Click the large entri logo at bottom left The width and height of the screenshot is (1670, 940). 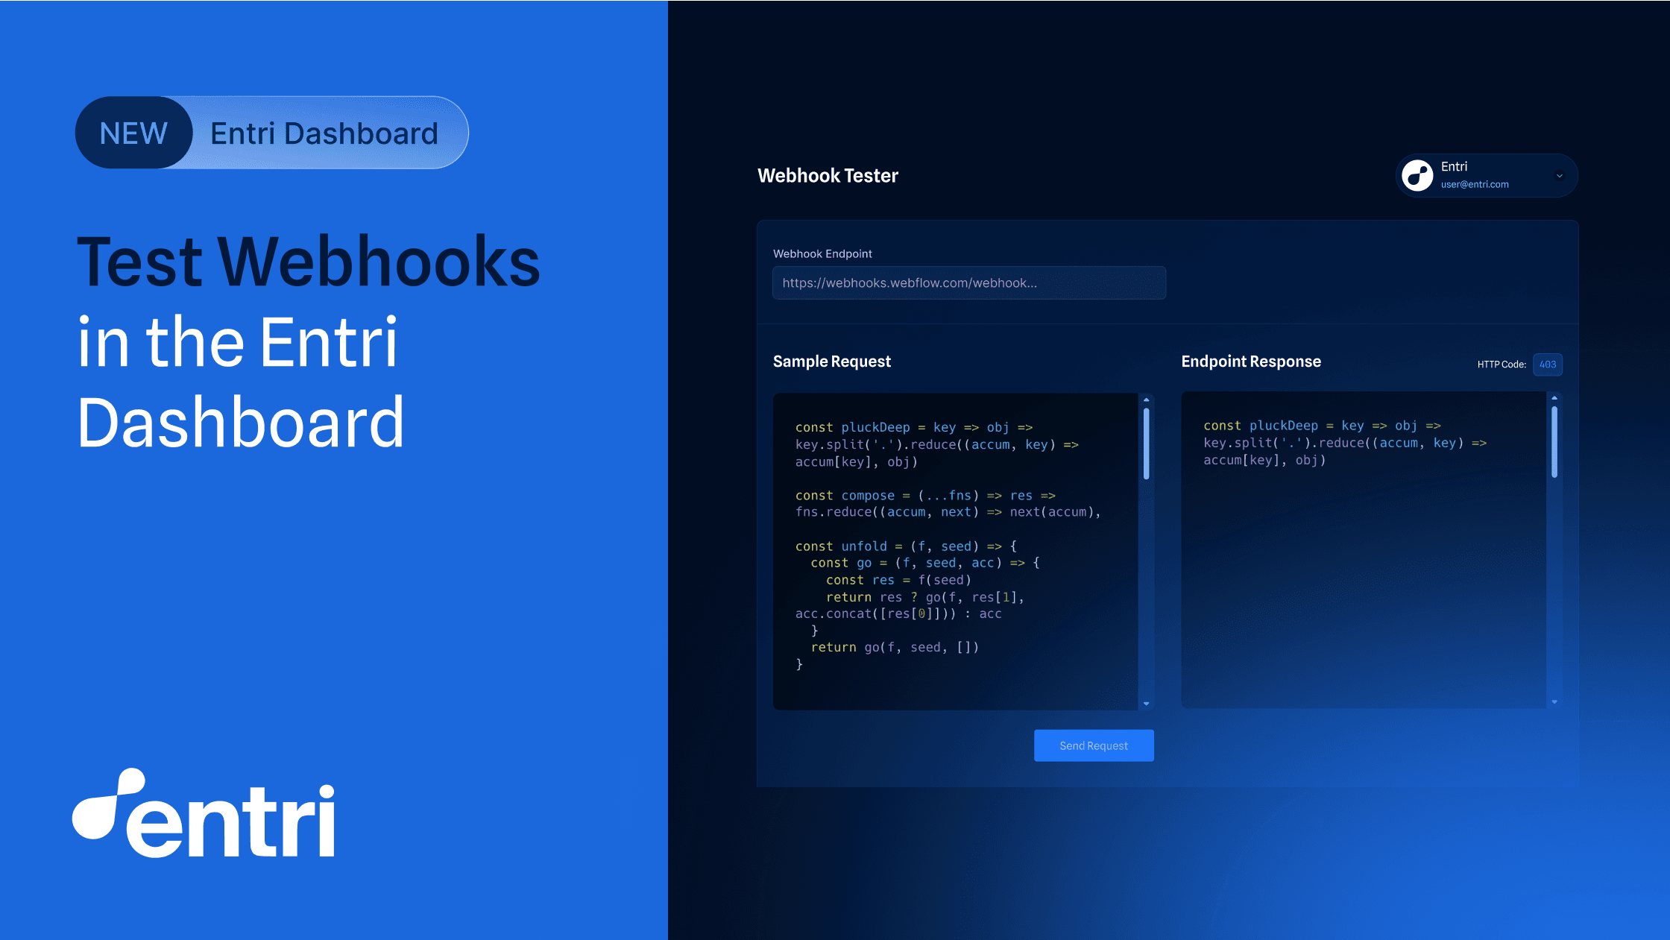coord(204,814)
